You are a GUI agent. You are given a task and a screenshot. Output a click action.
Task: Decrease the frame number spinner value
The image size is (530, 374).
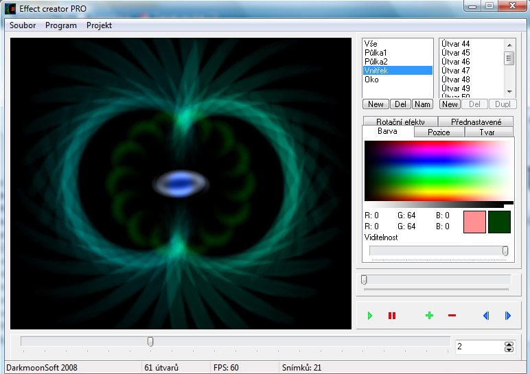pos(509,350)
